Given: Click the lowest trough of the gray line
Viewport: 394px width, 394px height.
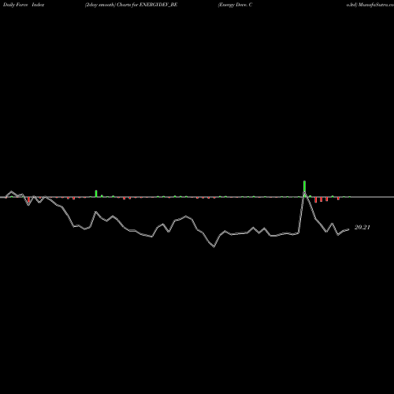Looking at the screenshot, I should click(214, 247).
